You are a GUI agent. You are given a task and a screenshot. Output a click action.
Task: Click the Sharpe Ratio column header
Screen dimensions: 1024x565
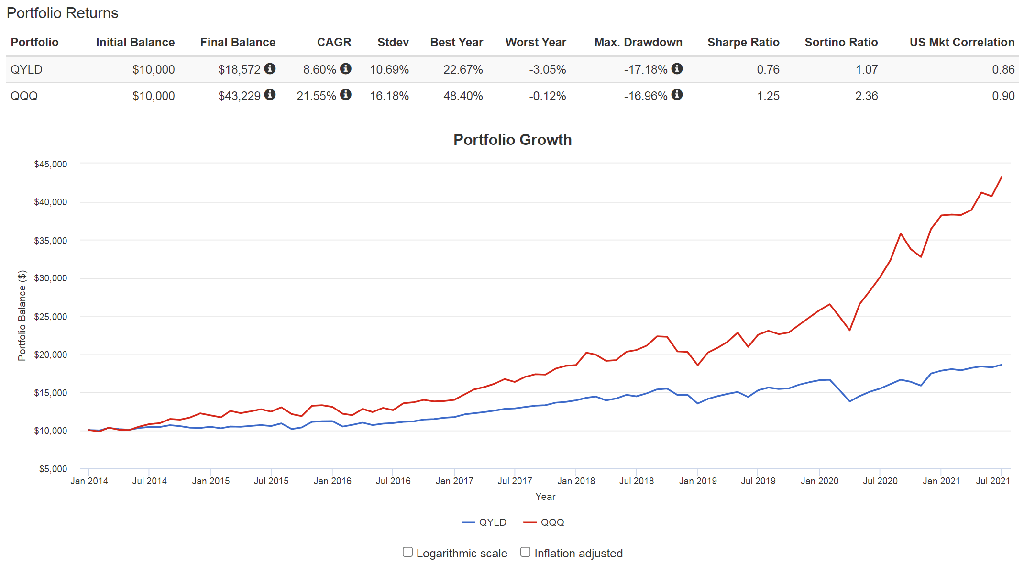coord(743,42)
